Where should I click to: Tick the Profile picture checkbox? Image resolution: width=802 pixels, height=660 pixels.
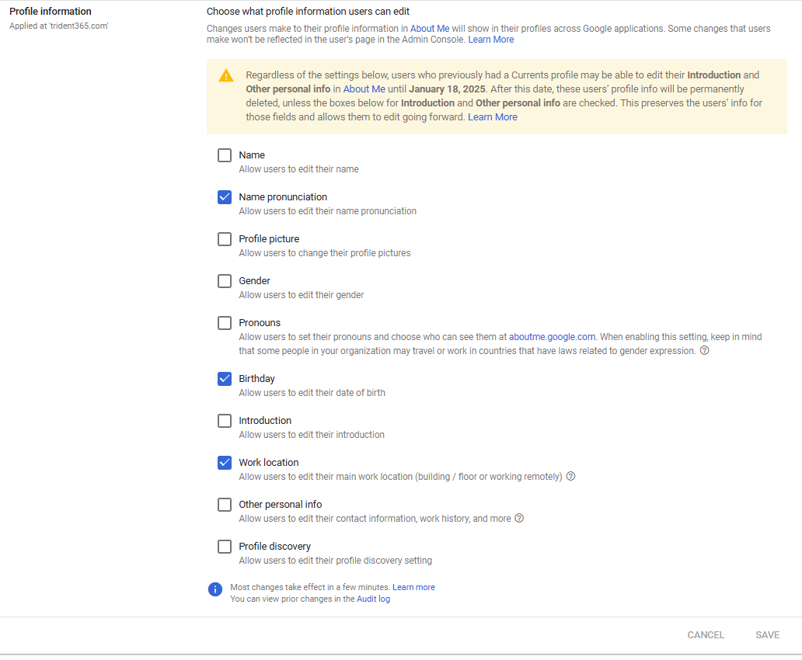click(x=225, y=239)
